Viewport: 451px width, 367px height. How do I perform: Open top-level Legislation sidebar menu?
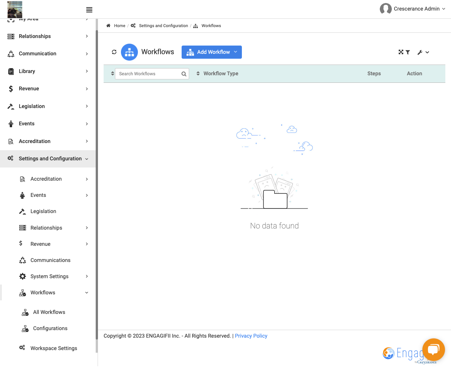click(48, 106)
